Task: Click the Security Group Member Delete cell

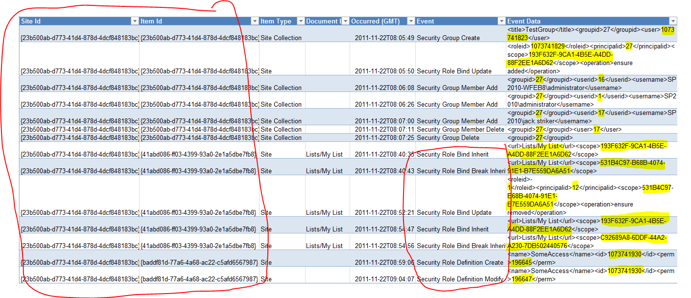Action: [460, 129]
